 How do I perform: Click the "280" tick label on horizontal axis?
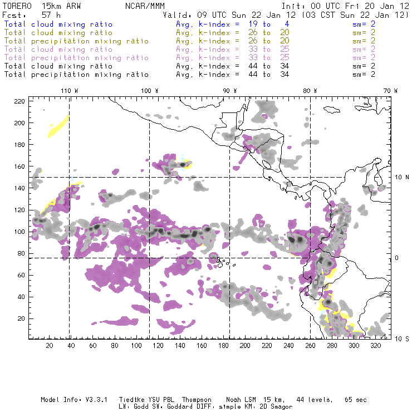point(332,346)
